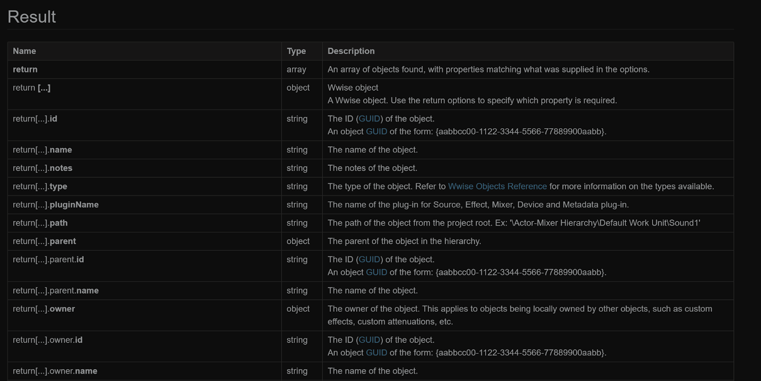The height and width of the screenshot is (381, 761).
Task: Click 'The owner of the object' description
Action: coord(520,315)
